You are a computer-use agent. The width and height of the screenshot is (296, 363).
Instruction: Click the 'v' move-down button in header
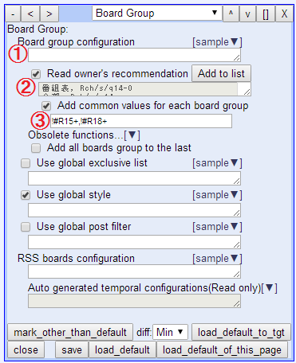click(247, 14)
